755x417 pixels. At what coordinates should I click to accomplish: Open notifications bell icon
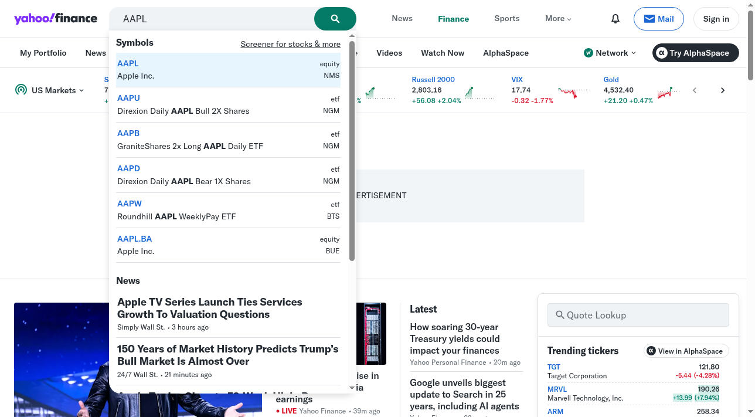(615, 19)
